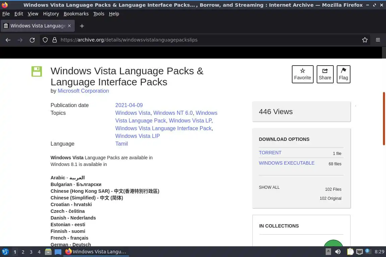Screen dimensions: 386x257
Task: Open the Edit menu
Action: tap(19, 14)
